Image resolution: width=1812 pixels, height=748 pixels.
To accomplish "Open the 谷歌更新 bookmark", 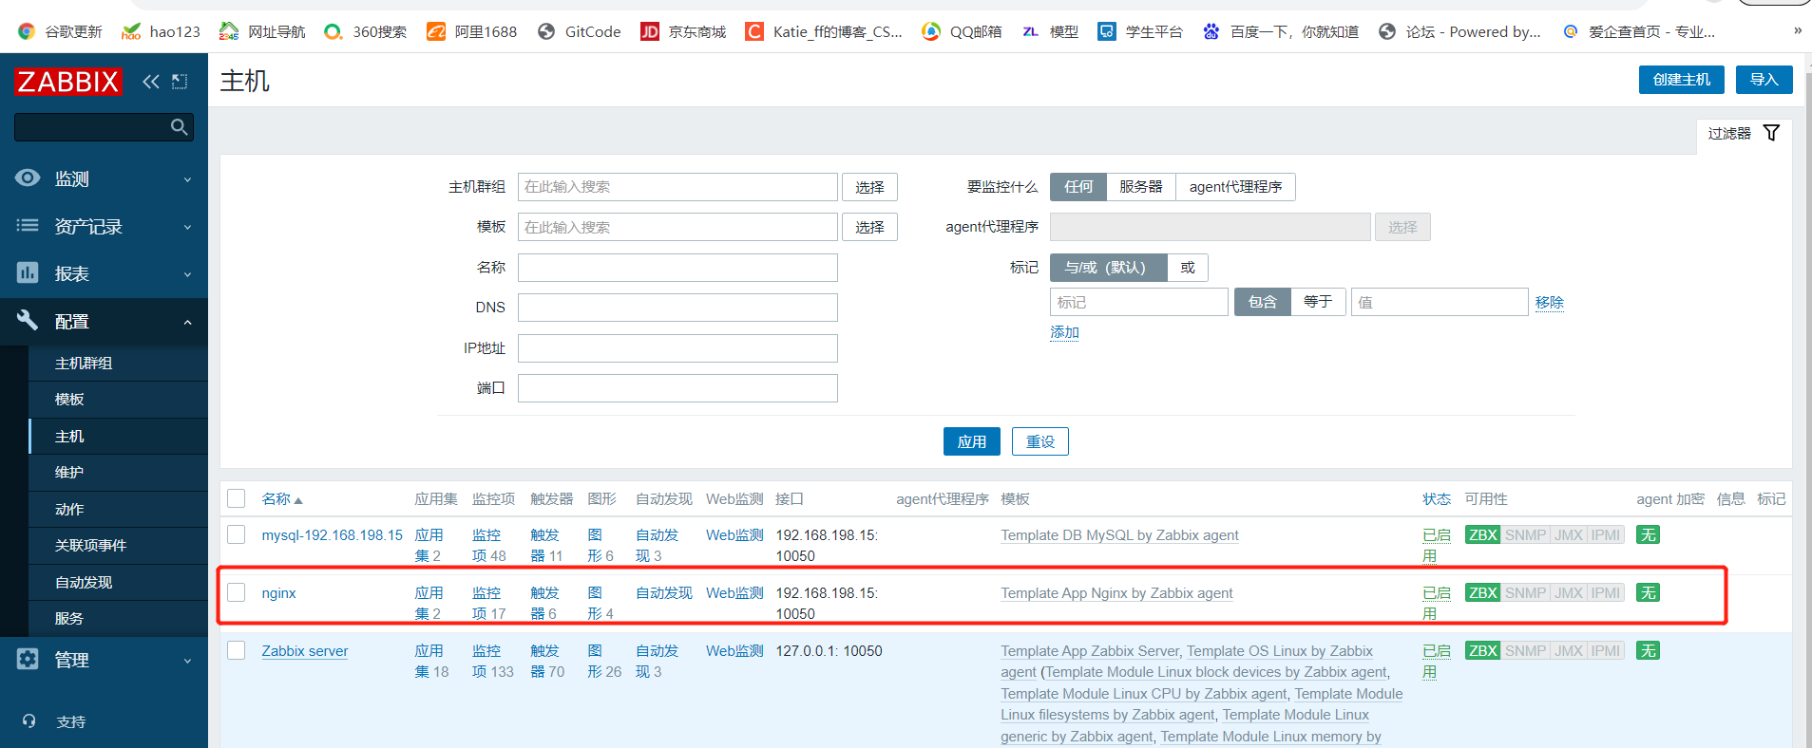I will tap(60, 31).
